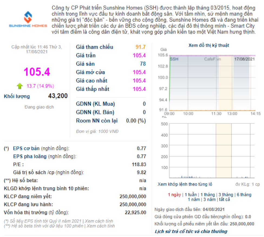
Task: Click the SSH label in chart
Action: (174, 59)
